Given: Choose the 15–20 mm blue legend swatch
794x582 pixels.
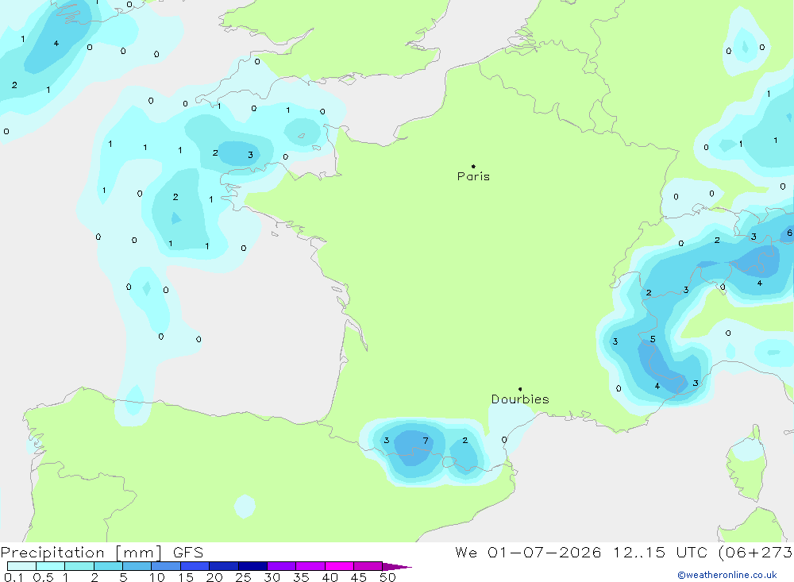Looking at the screenshot, I should 195,566.
